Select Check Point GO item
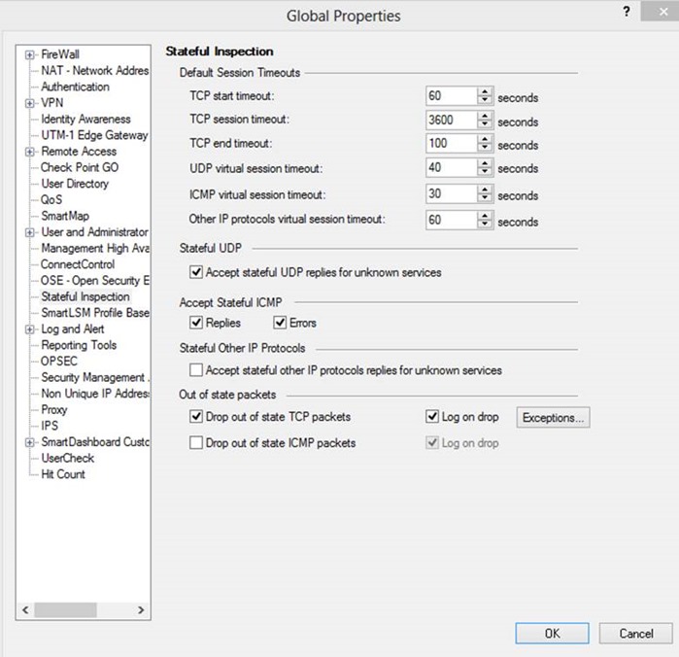This screenshot has height=657, width=679. (80, 167)
